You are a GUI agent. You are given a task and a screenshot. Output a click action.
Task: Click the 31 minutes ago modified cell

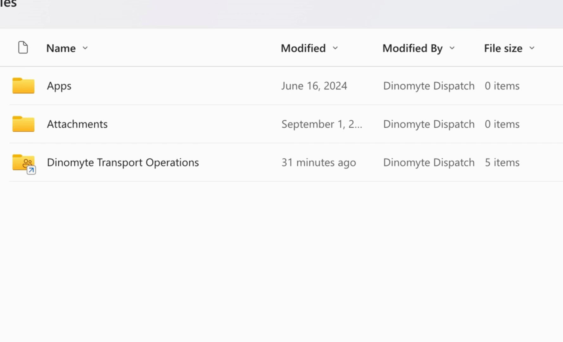coord(319,162)
